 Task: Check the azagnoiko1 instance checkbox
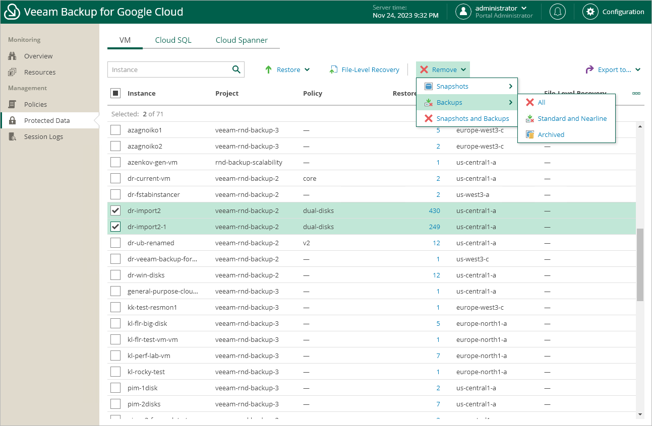point(115,130)
